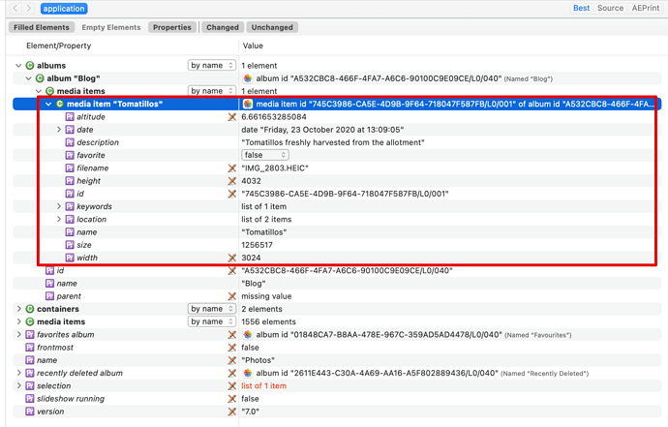The width and height of the screenshot is (668, 427).
Task: Click the Value column header
Action: (253, 46)
